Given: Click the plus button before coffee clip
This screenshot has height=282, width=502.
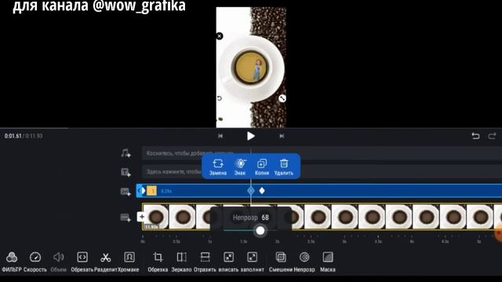Looking at the screenshot, I should [x=141, y=217].
